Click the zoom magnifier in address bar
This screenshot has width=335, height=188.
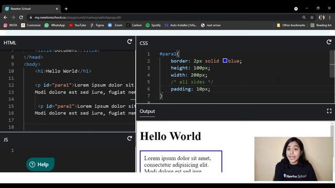pyautogui.click(x=304, y=17)
